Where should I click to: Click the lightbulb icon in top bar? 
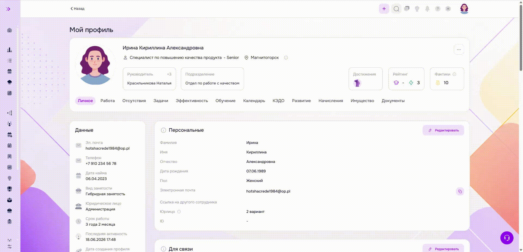(x=417, y=9)
